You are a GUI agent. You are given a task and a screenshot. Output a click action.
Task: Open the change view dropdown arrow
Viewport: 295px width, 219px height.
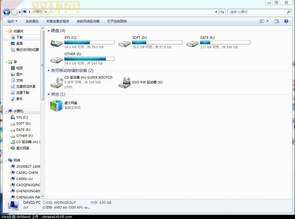click(x=267, y=21)
